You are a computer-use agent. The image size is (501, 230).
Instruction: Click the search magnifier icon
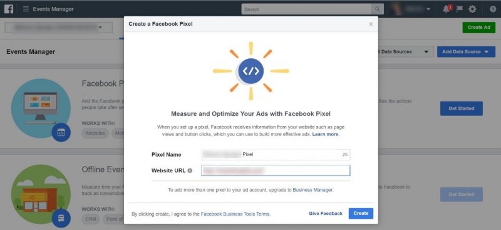point(378,9)
